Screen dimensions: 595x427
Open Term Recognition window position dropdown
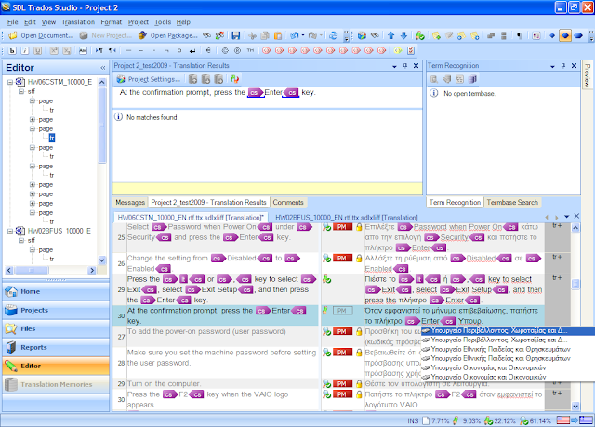click(552, 66)
